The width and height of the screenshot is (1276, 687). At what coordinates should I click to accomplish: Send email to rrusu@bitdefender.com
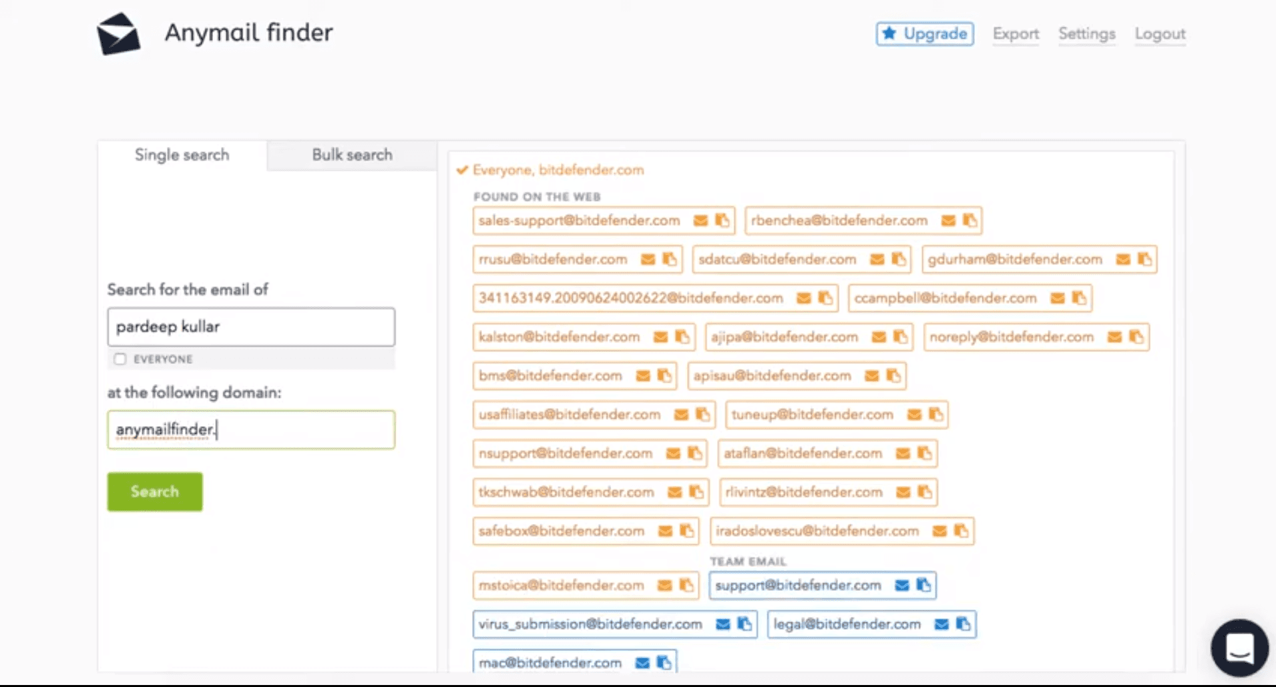pyautogui.click(x=648, y=259)
